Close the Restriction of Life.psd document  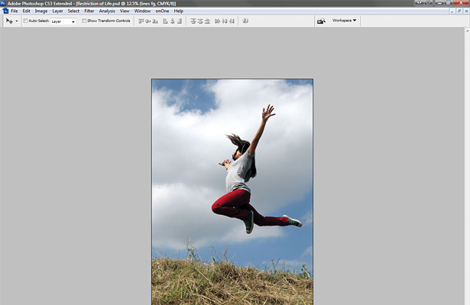tap(466, 11)
